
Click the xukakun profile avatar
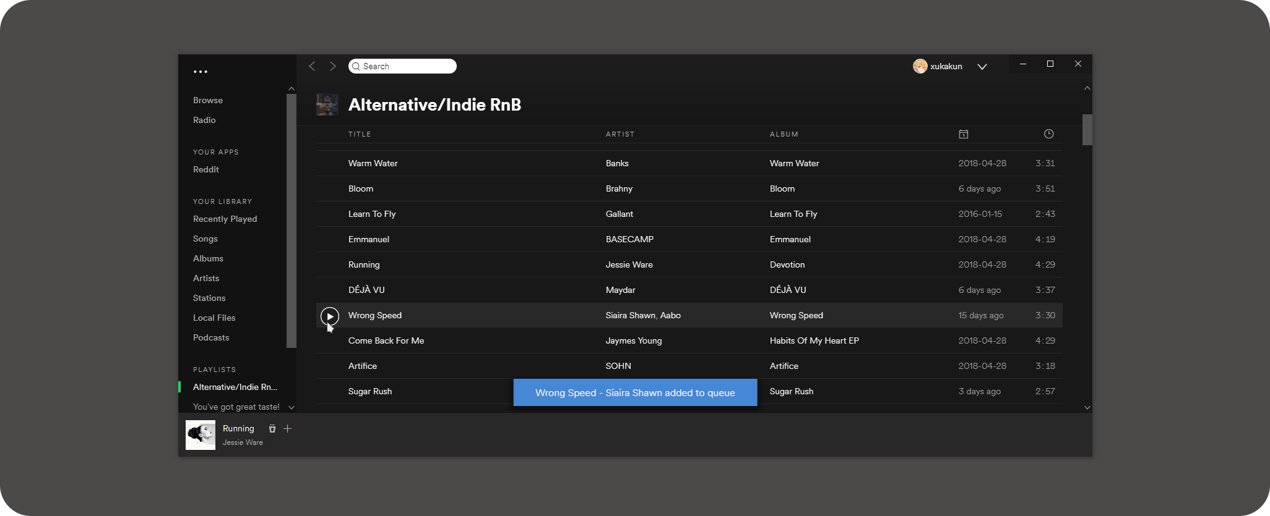(920, 66)
